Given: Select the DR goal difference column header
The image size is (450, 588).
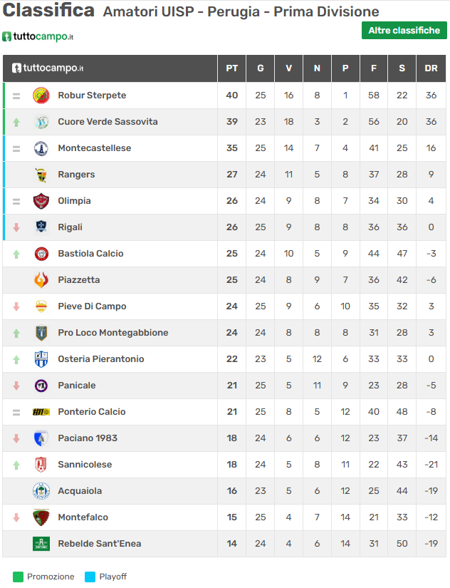Looking at the screenshot, I should (x=431, y=68).
